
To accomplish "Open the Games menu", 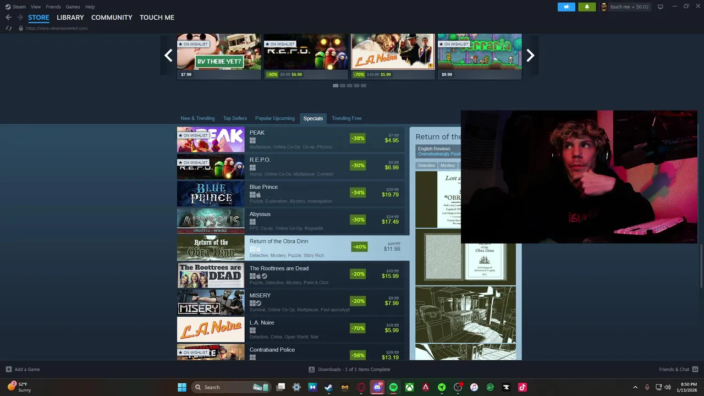I will tap(73, 7).
